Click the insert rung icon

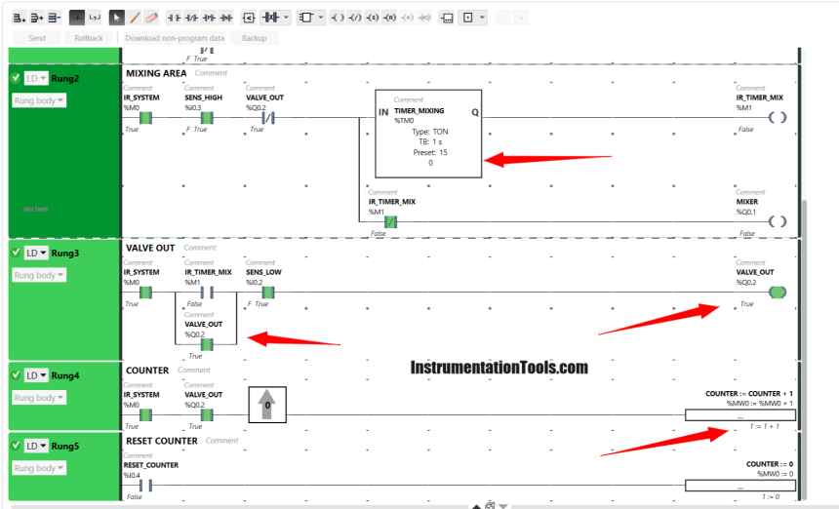[x=37, y=18]
